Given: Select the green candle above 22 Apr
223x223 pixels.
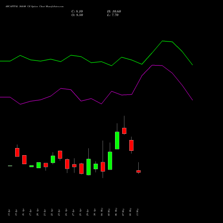Looking at the screenshot, I should pos(53,159).
